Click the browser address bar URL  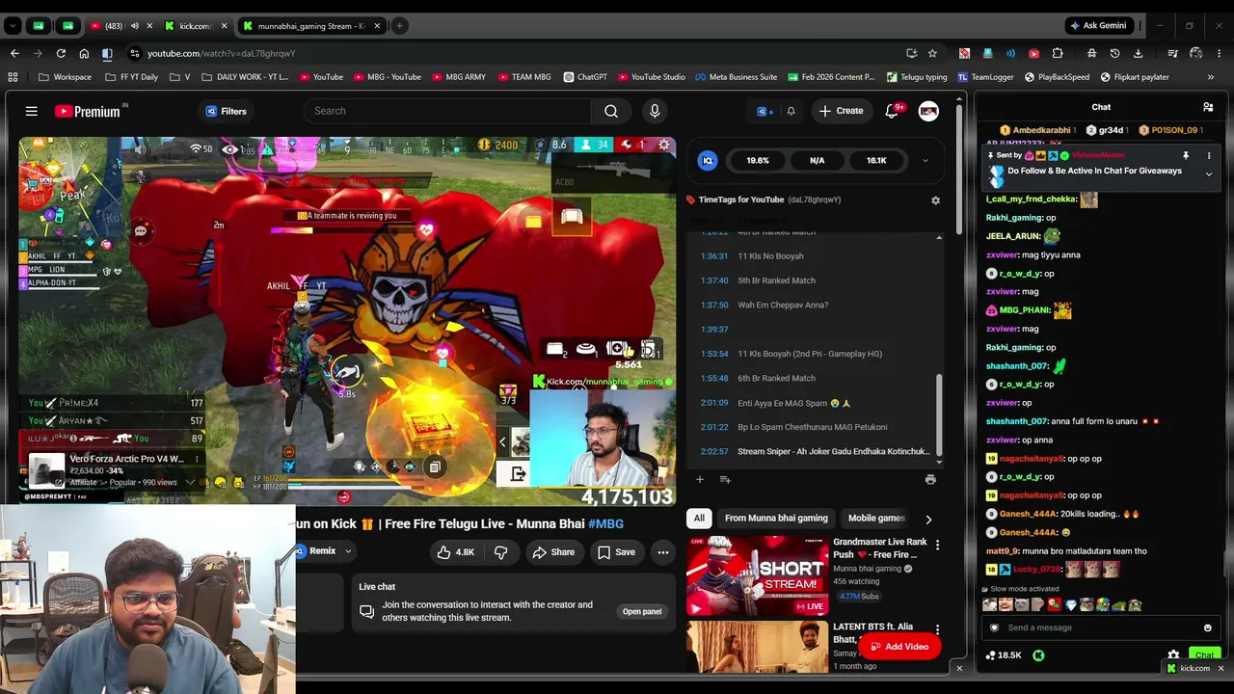222,53
